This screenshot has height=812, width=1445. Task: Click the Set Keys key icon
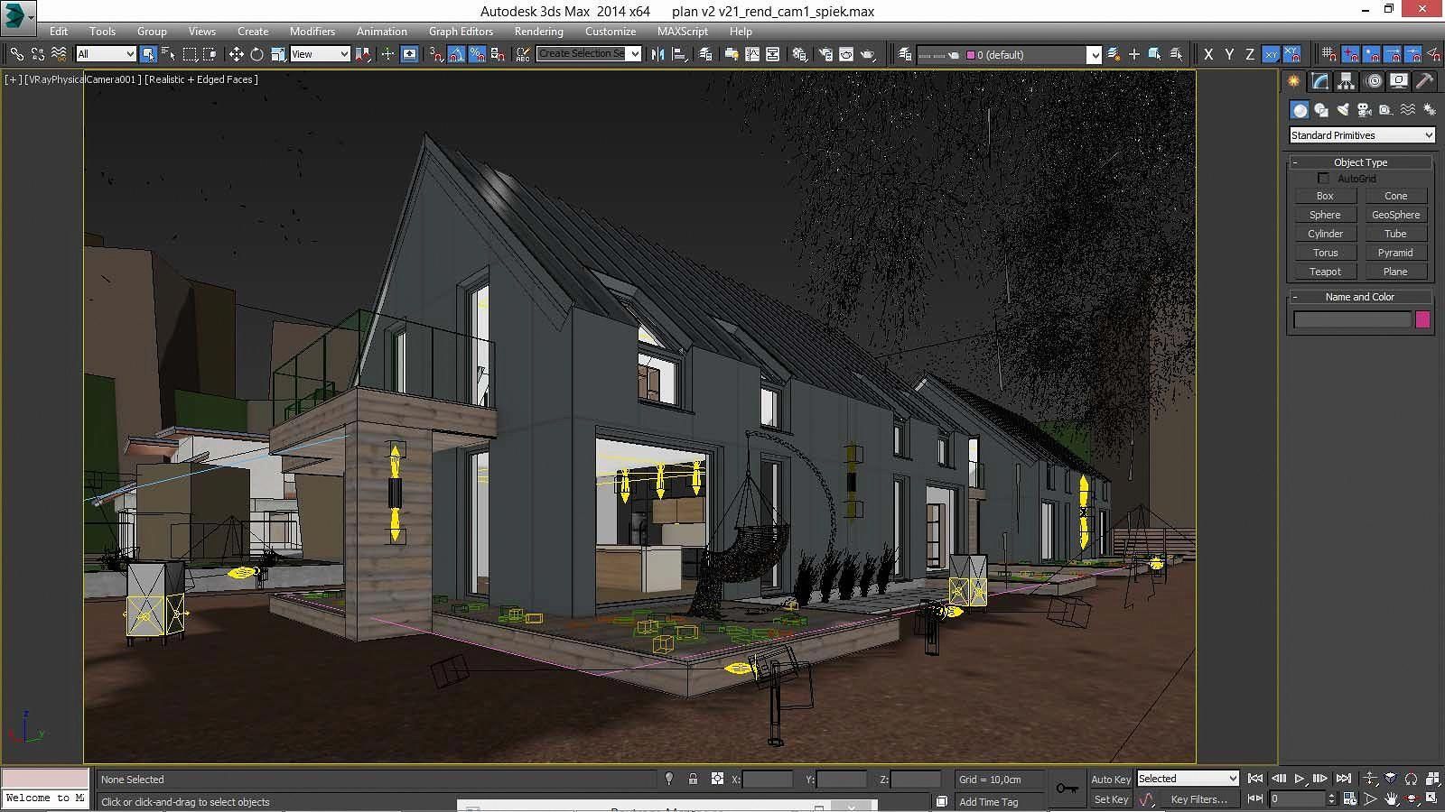pos(1067,789)
